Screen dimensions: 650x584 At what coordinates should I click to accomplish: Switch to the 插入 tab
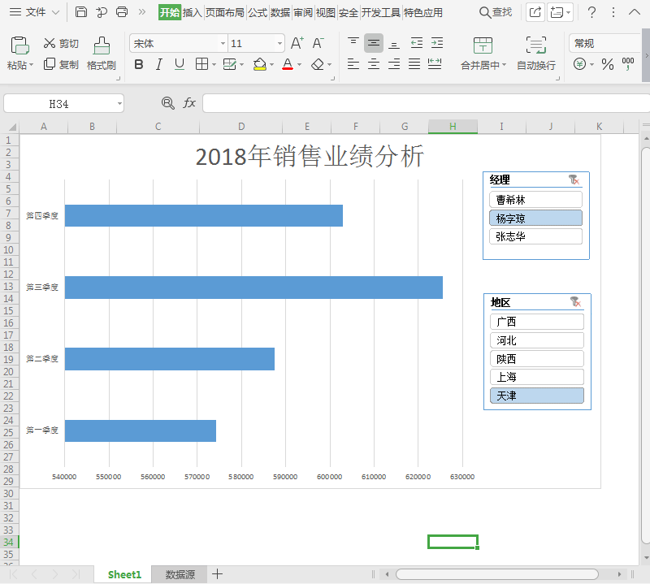pyautogui.click(x=192, y=12)
